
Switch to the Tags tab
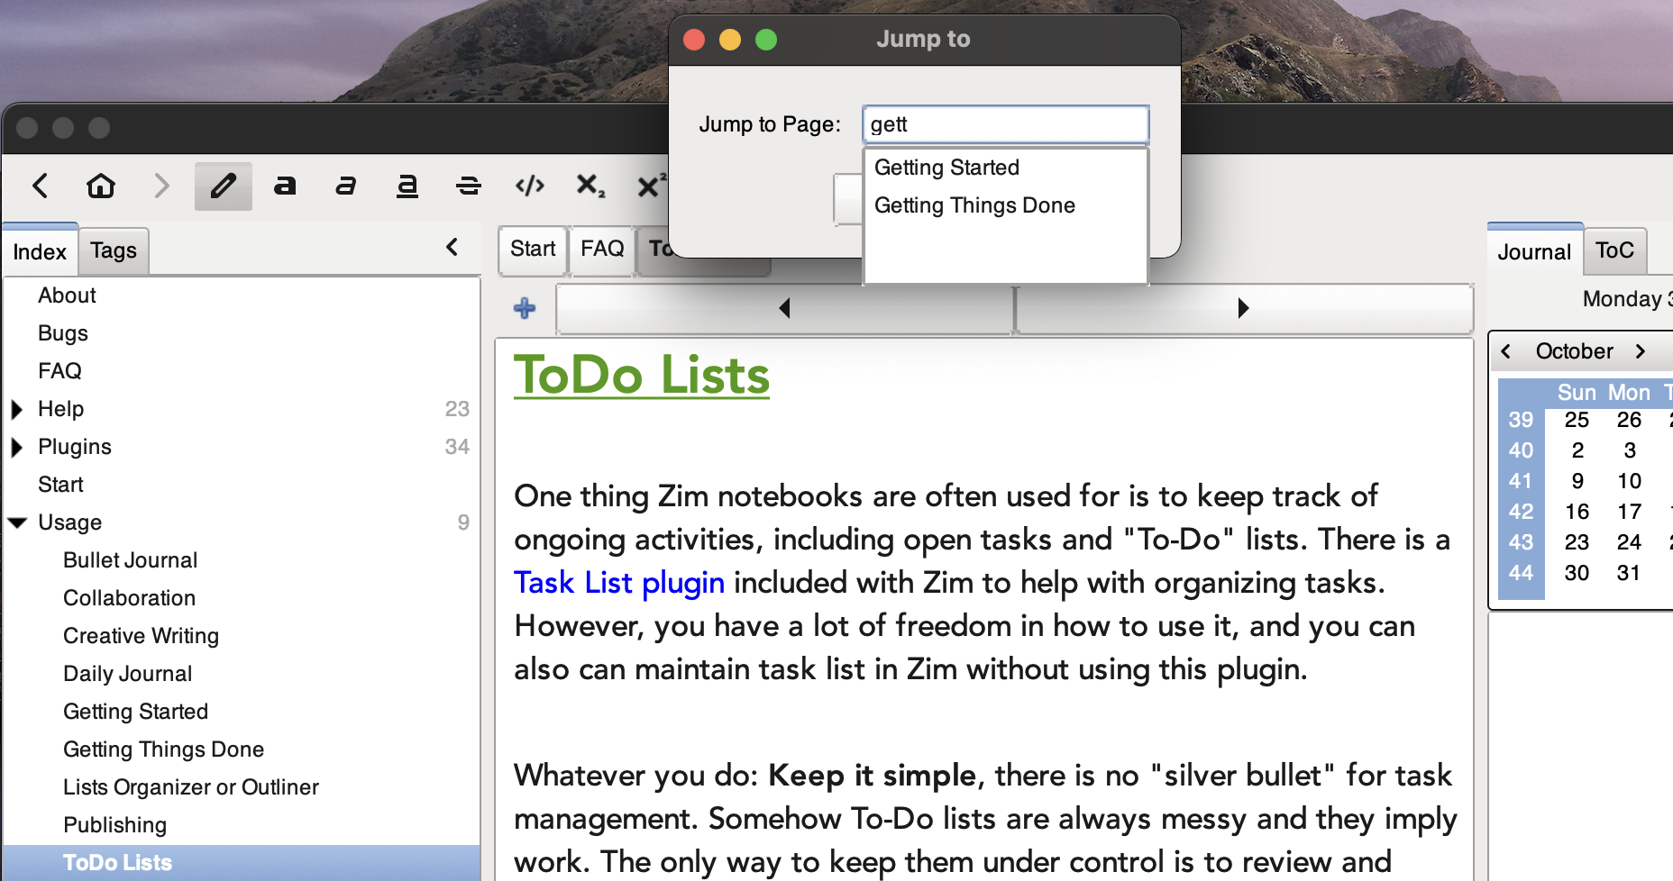click(114, 250)
